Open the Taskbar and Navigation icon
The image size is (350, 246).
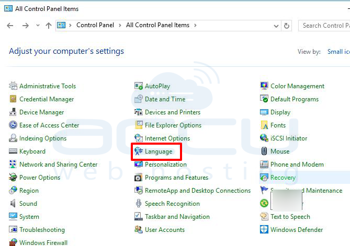pos(139,216)
